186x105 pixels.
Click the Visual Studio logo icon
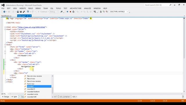3,5
